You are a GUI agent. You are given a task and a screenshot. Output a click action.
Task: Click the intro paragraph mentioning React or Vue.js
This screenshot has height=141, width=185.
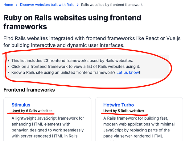pos(92,42)
